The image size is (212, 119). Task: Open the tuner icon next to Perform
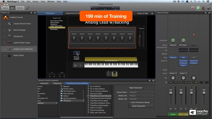[28, 8]
